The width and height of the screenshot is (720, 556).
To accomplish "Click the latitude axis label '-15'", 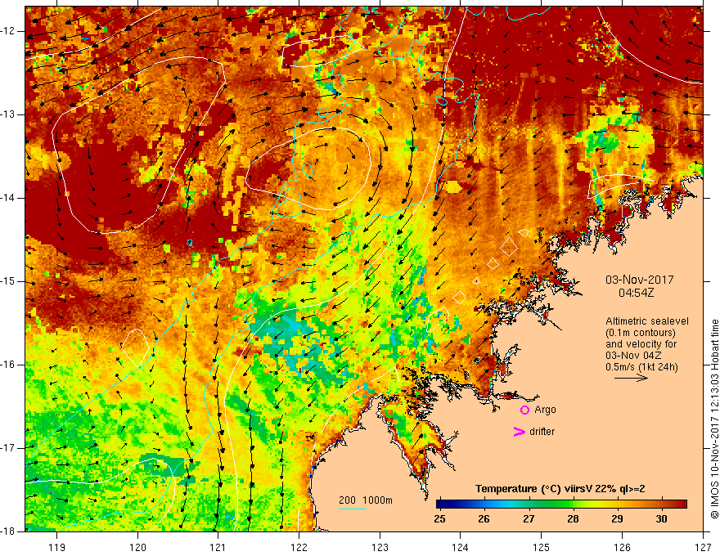I will 8,281.
